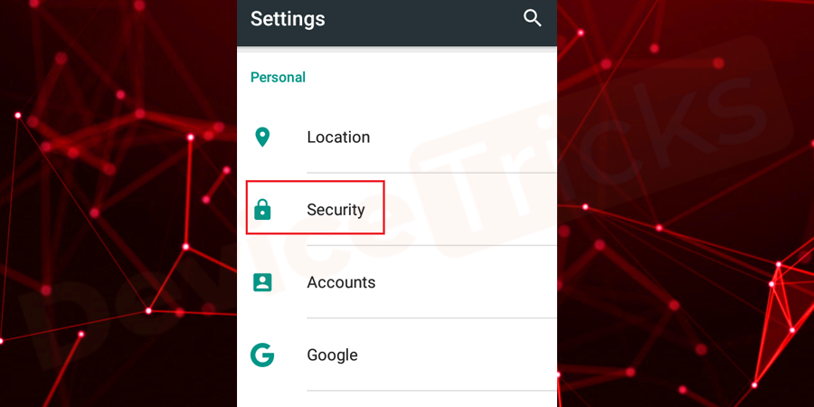814x407 pixels.
Task: Tap the Location pin icon
Action: 262,137
